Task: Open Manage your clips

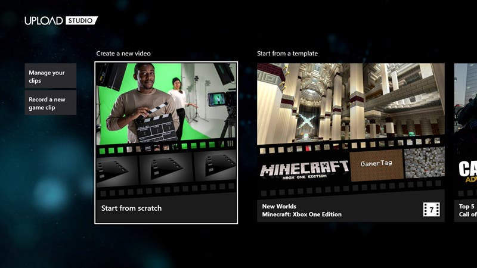Action: tap(51, 76)
